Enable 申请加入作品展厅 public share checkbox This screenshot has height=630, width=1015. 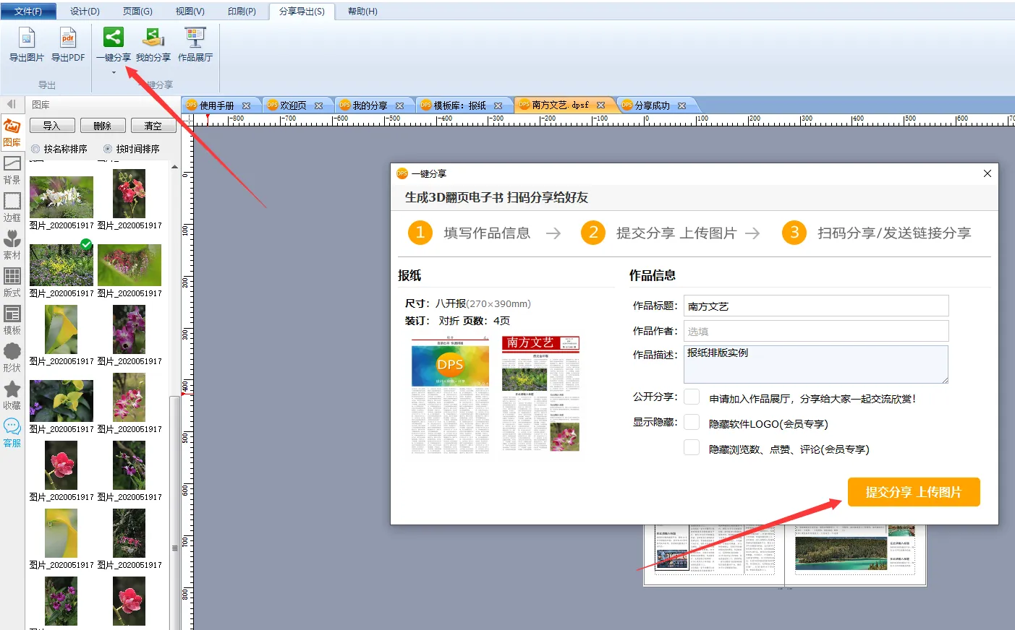pyautogui.click(x=692, y=397)
